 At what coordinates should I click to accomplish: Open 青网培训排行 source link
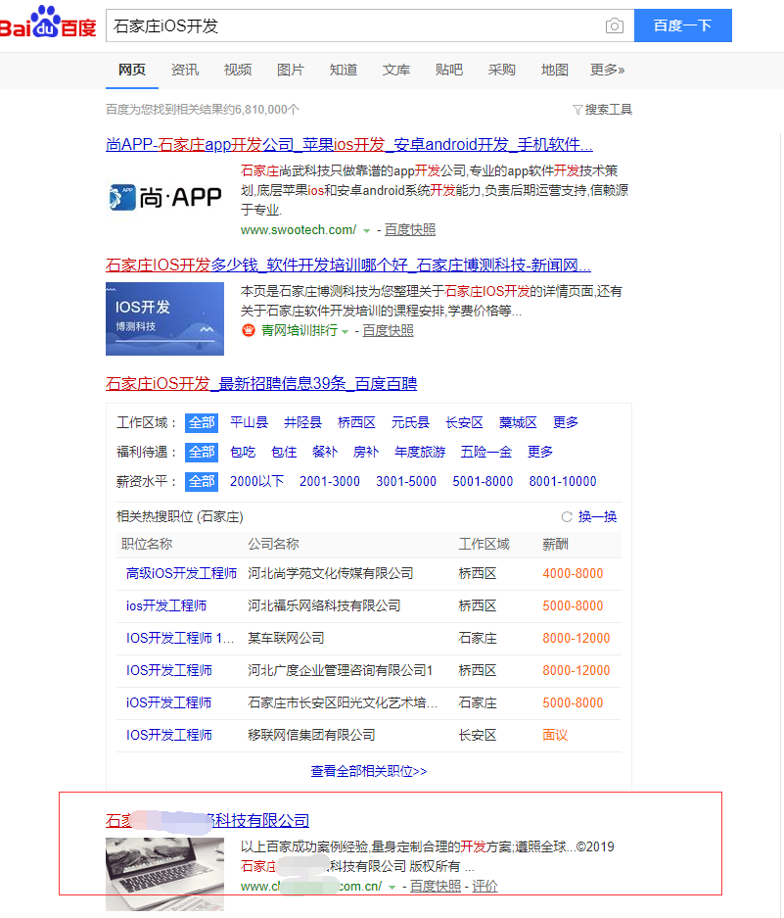[299, 331]
